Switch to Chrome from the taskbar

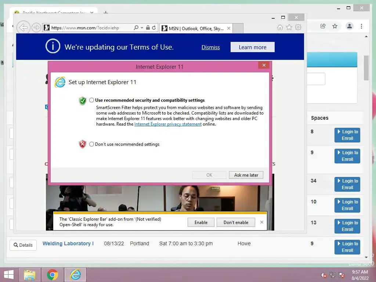[x=52, y=275]
